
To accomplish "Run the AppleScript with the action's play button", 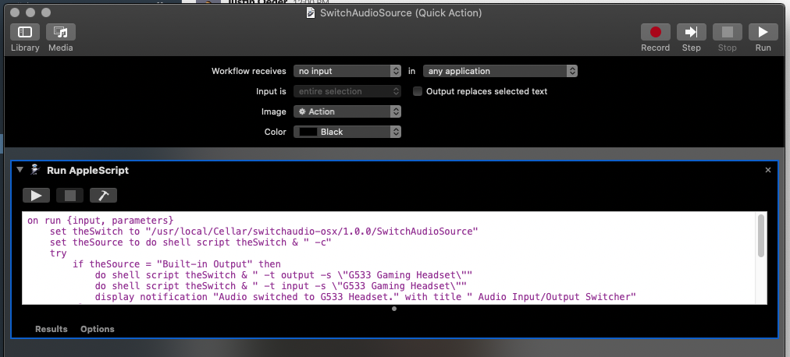I will 36,195.
